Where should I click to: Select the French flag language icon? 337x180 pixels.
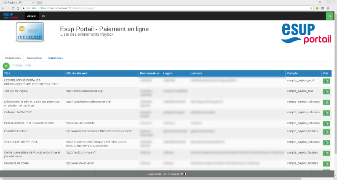coord(185,174)
